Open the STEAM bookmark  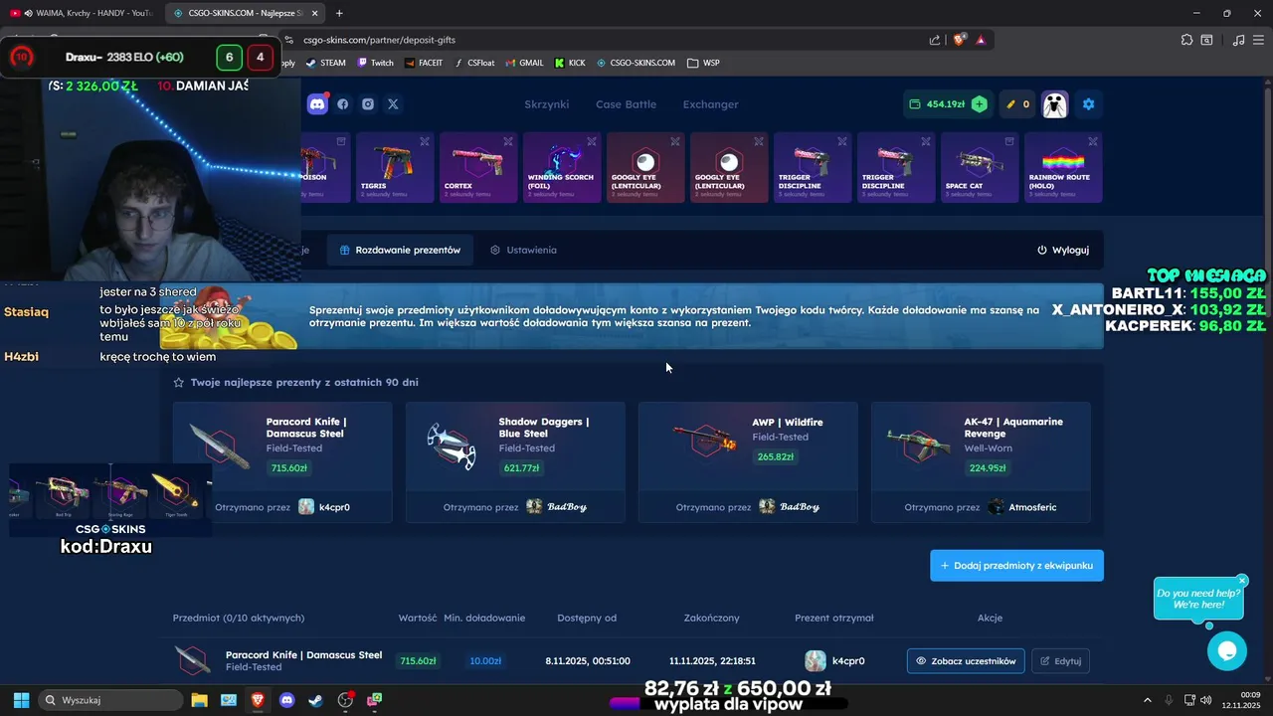pyautogui.click(x=326, y=63)
